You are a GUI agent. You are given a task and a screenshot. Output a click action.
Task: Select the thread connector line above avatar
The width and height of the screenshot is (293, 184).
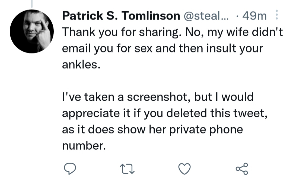(x=32, y=4)
